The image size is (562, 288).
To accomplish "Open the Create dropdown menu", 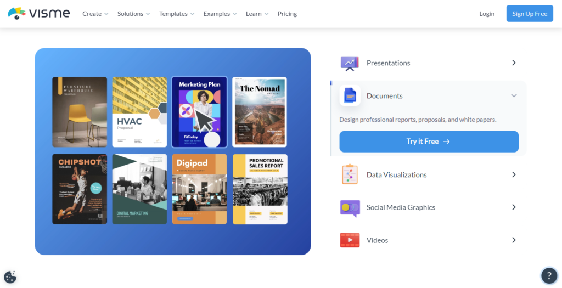I will (x=95, y=14).
